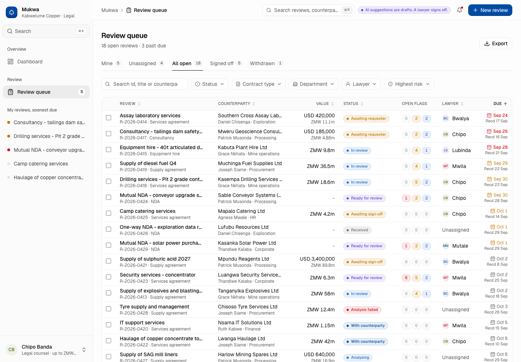Select the Supply of sulphuric acid 2027 checkbox

coord(109,261)
